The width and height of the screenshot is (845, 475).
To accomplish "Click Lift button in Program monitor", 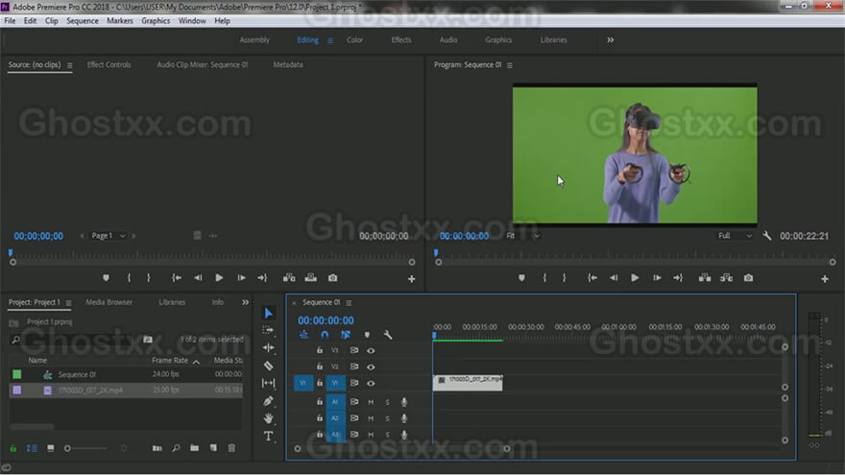I will coord(705,278).
